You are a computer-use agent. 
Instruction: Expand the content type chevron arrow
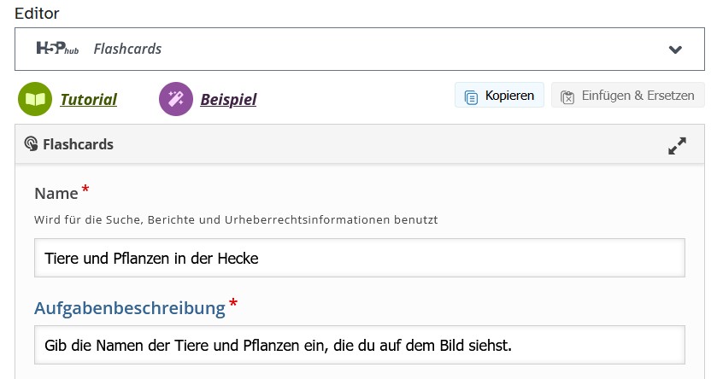[675, 50]
